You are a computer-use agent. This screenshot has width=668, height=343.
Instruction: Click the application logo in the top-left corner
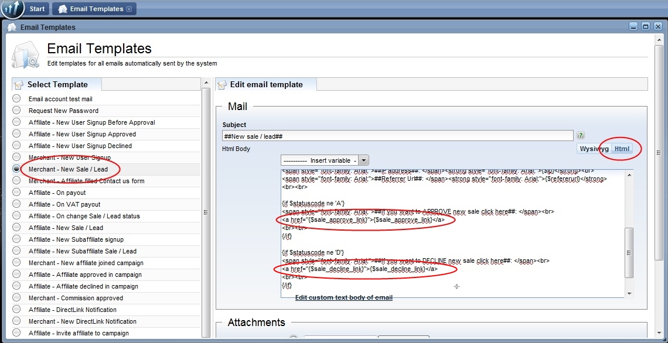pyautogui.click(x=13, y=9)
